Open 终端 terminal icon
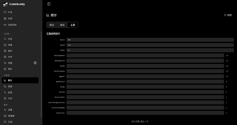237x125 pixels. pyautogui.click(x=5, y=45)
